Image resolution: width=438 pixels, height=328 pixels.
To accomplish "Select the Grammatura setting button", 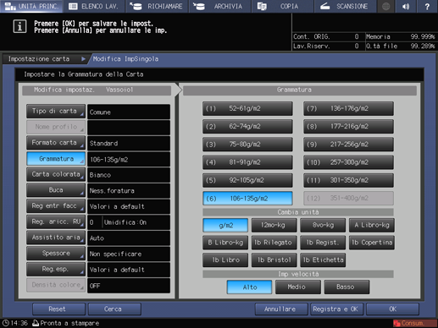I will pyautogui.click(x=56, y=159).
